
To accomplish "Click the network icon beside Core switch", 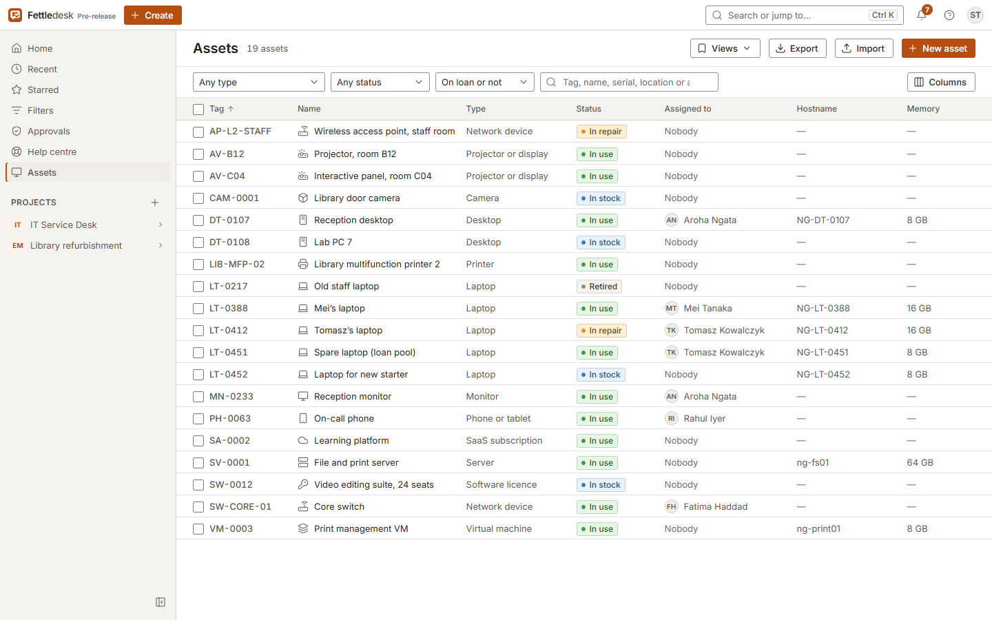I will point(303,506).
